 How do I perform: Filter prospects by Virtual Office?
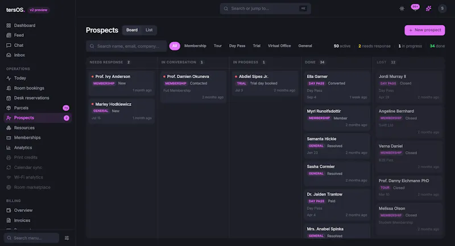(x=279, y=46)
